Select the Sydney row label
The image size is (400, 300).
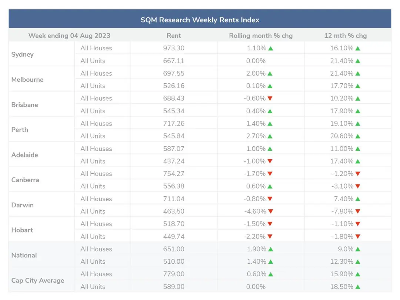(x=23, y=54)
